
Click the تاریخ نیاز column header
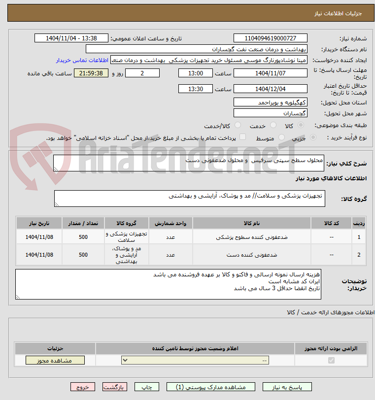pyautogui.click(x=39, y=223)
